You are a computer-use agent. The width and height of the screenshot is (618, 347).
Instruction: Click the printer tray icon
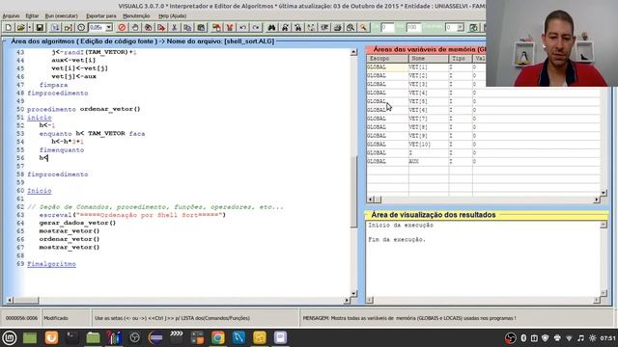[557, 338]
